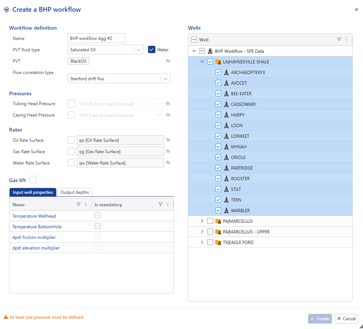Viewport: 363px width, 329px height.
Task: Open the PVT fluid type dropdown
Action: tap(139, 49)
